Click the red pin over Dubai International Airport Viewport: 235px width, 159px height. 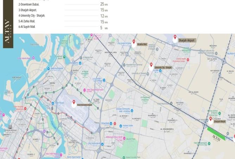pyautogui.click(x=74, y=102)
